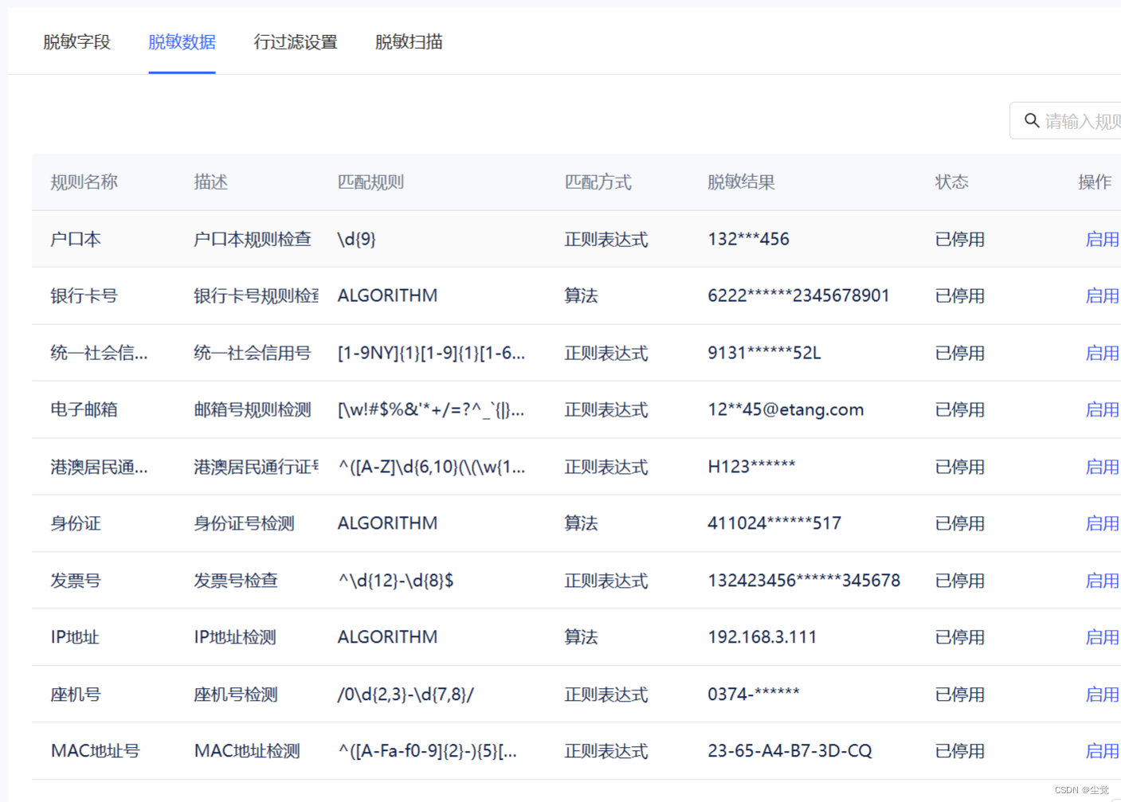This screenshot has height=802, width=1121.
Task: Switch to the 脱敏字段 tab
Action: point(76,42)
